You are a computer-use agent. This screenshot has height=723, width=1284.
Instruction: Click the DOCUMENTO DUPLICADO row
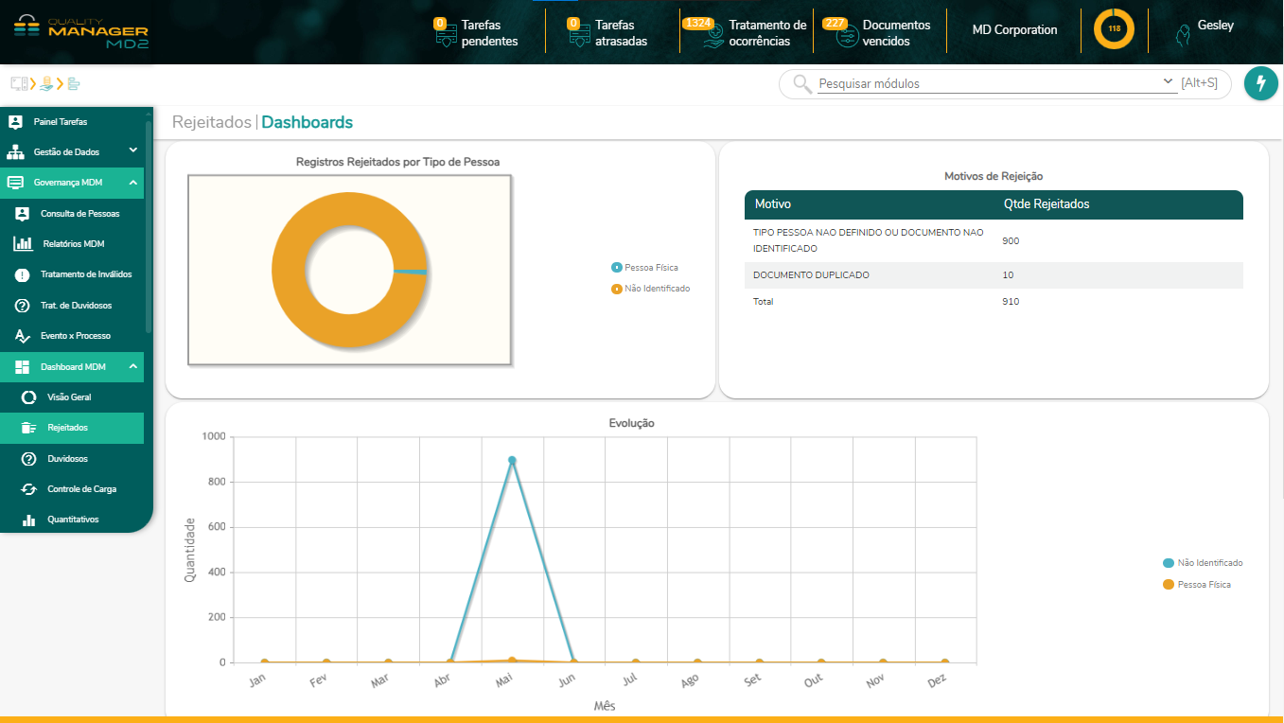point(994,275)
